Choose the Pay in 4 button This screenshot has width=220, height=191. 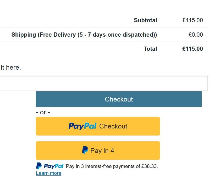[x=98, y=150]
